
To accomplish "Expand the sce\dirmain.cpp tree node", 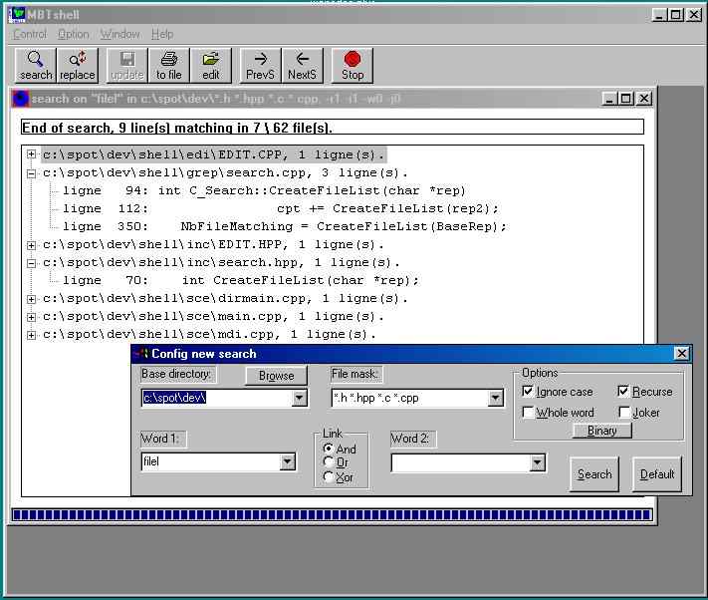I will click(x=31, y=299).
